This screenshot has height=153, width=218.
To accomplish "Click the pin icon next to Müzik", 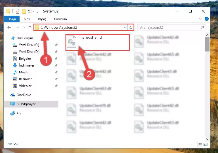I will click(56, 72).
